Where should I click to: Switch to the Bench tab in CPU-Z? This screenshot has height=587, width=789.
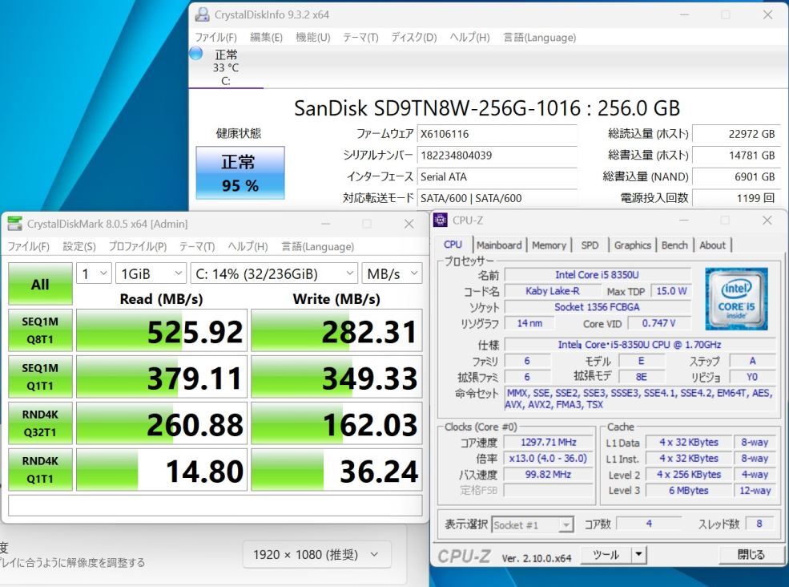(x=674, y=245)
